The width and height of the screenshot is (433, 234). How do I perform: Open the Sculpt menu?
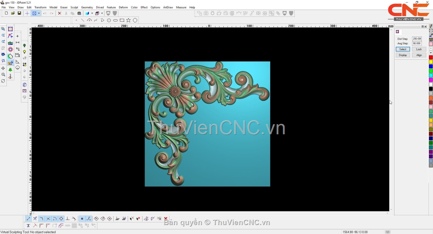[74, 7]
